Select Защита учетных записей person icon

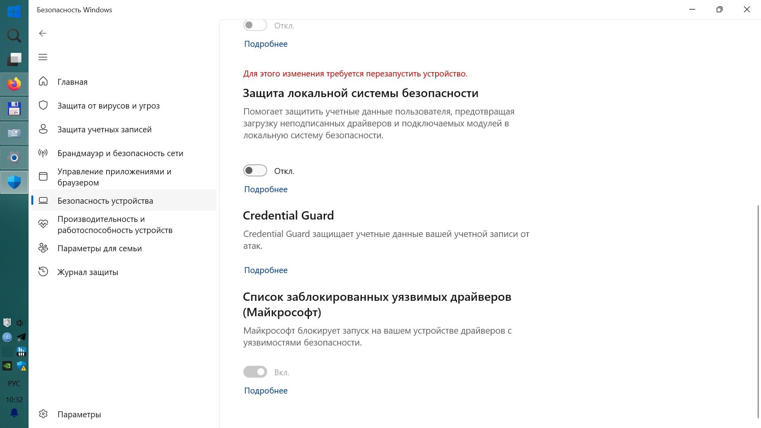pos(43,129)
